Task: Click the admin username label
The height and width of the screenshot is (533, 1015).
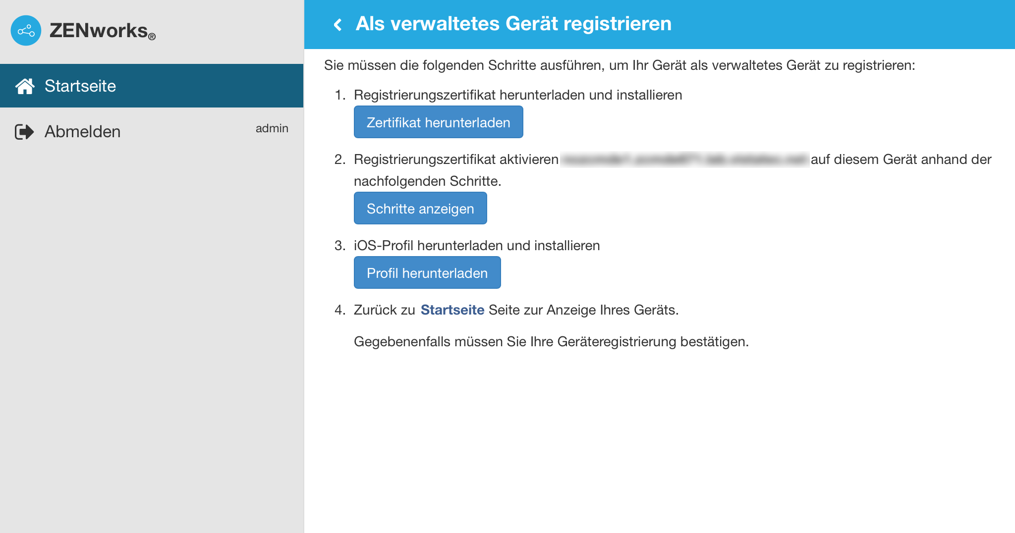Action: click(x=272, y=128)
